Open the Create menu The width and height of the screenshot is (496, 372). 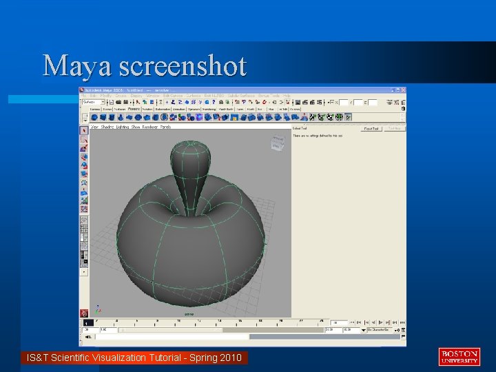[x=121, y=96]
